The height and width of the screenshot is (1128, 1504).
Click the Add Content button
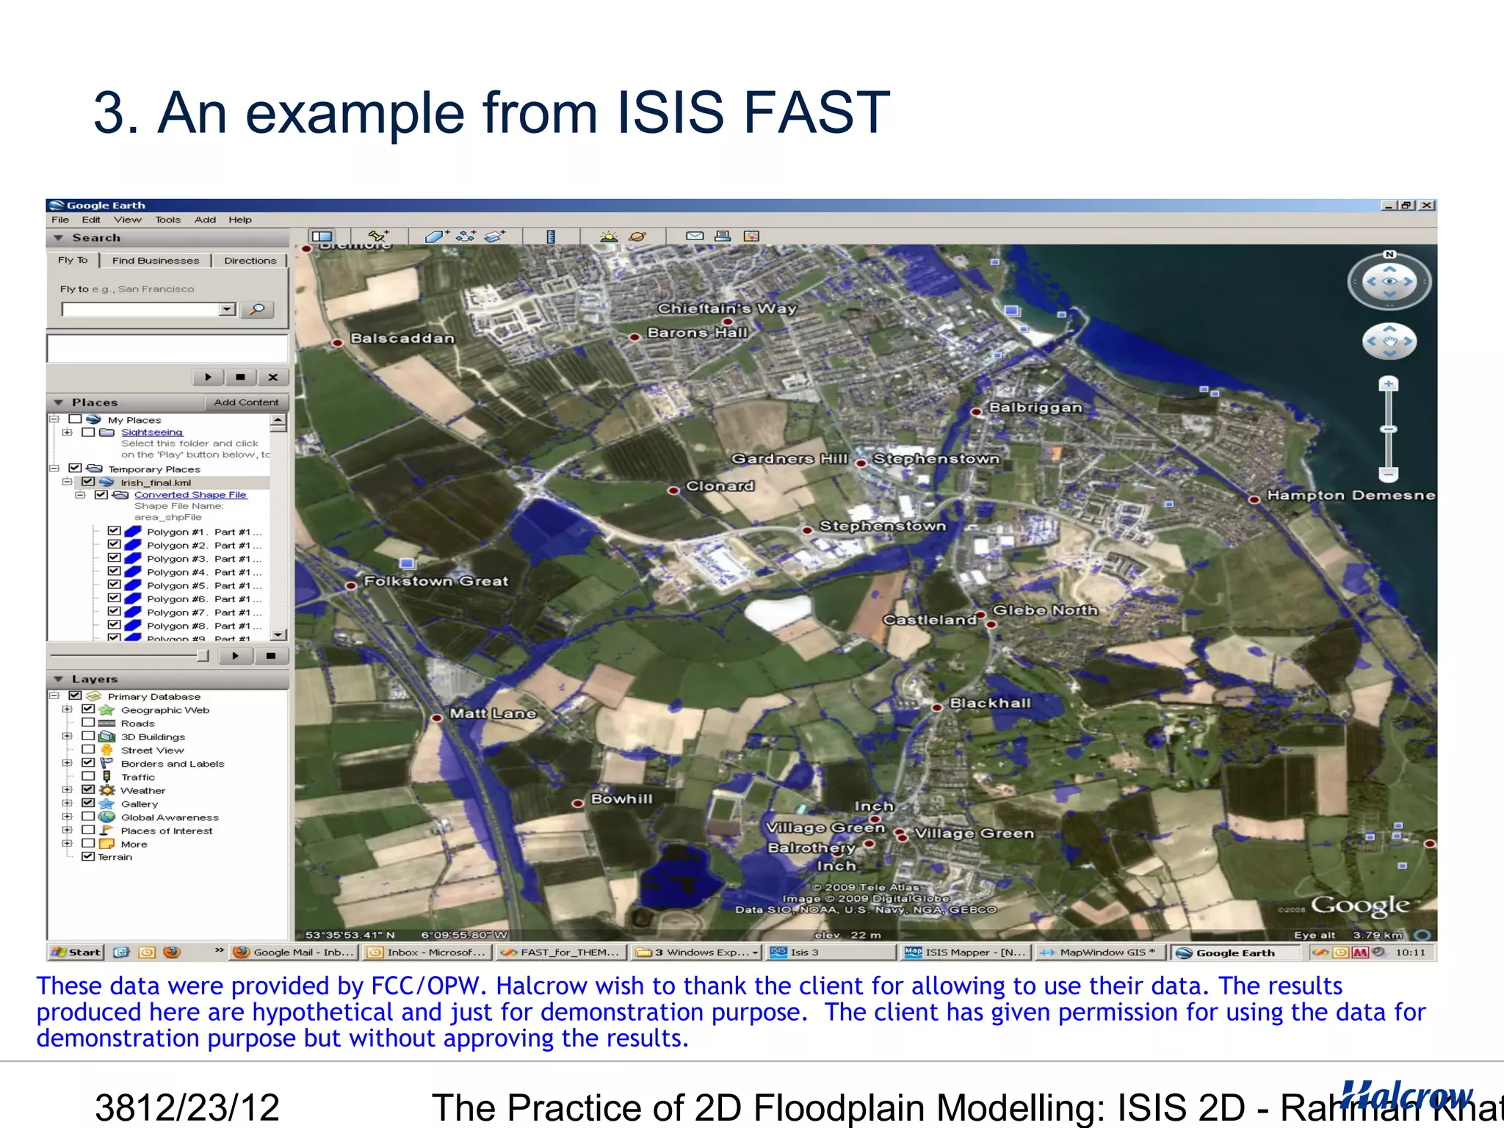click(x=246, y=402)
